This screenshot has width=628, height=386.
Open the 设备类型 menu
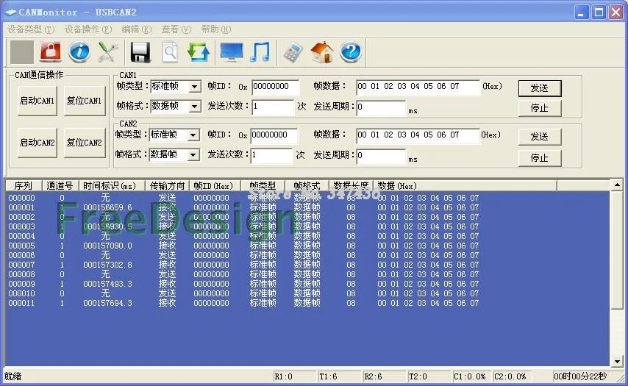point(30,29)
